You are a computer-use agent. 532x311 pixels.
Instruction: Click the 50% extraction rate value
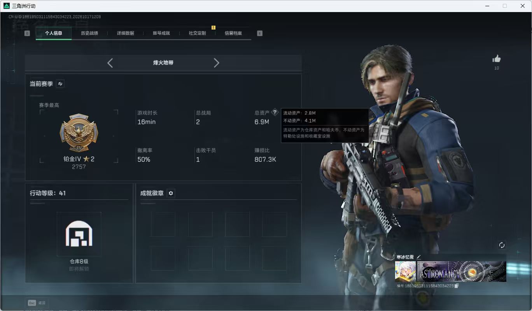[144, 159]
